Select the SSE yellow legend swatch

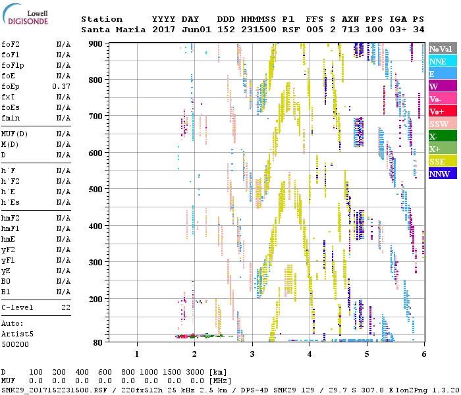443,161
